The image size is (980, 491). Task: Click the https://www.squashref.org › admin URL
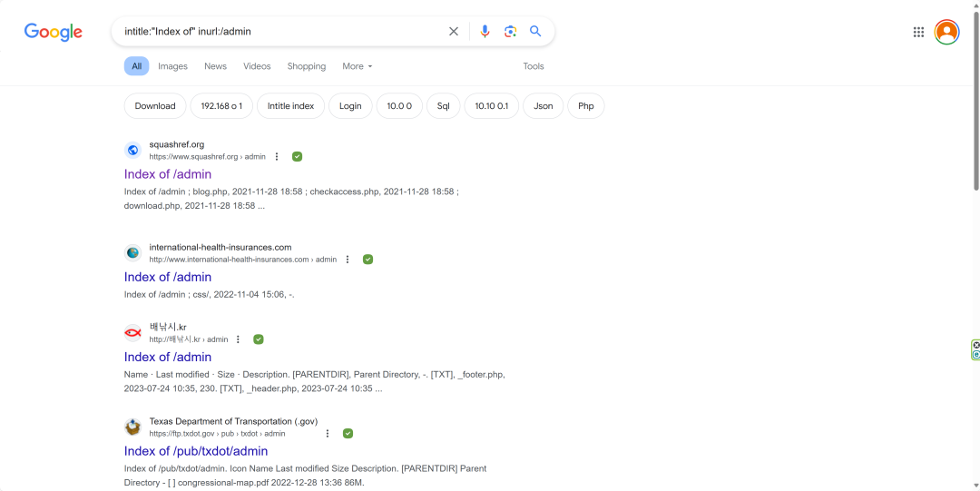(208, 156)
